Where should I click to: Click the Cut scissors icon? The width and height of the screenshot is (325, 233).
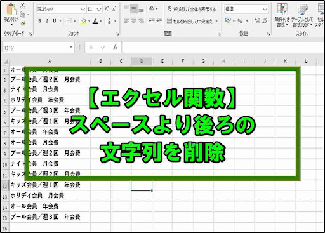[x=23, y=6]
